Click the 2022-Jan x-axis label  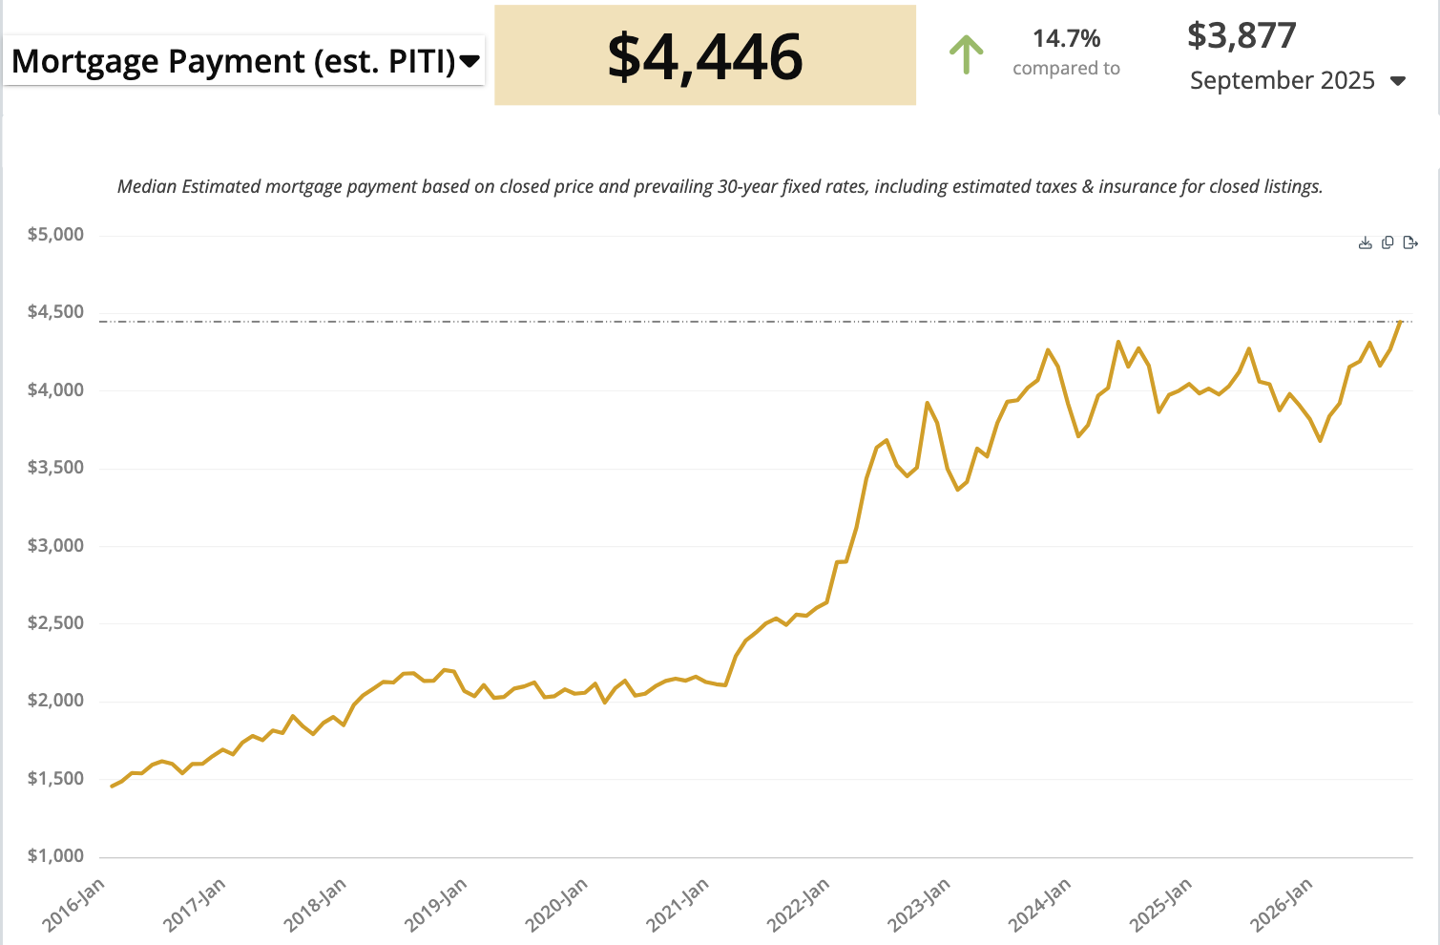point(799,904)
